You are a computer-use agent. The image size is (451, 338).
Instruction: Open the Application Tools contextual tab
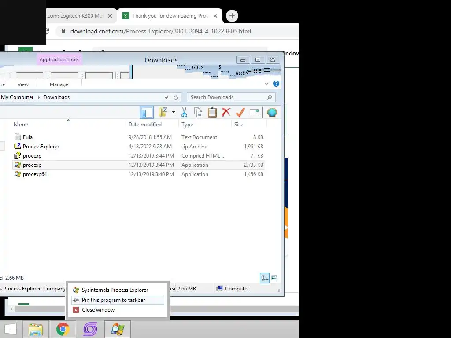(x=59, y=59)
